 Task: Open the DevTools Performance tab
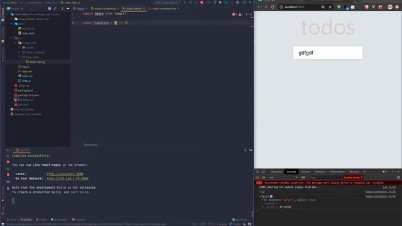(337, 171)
